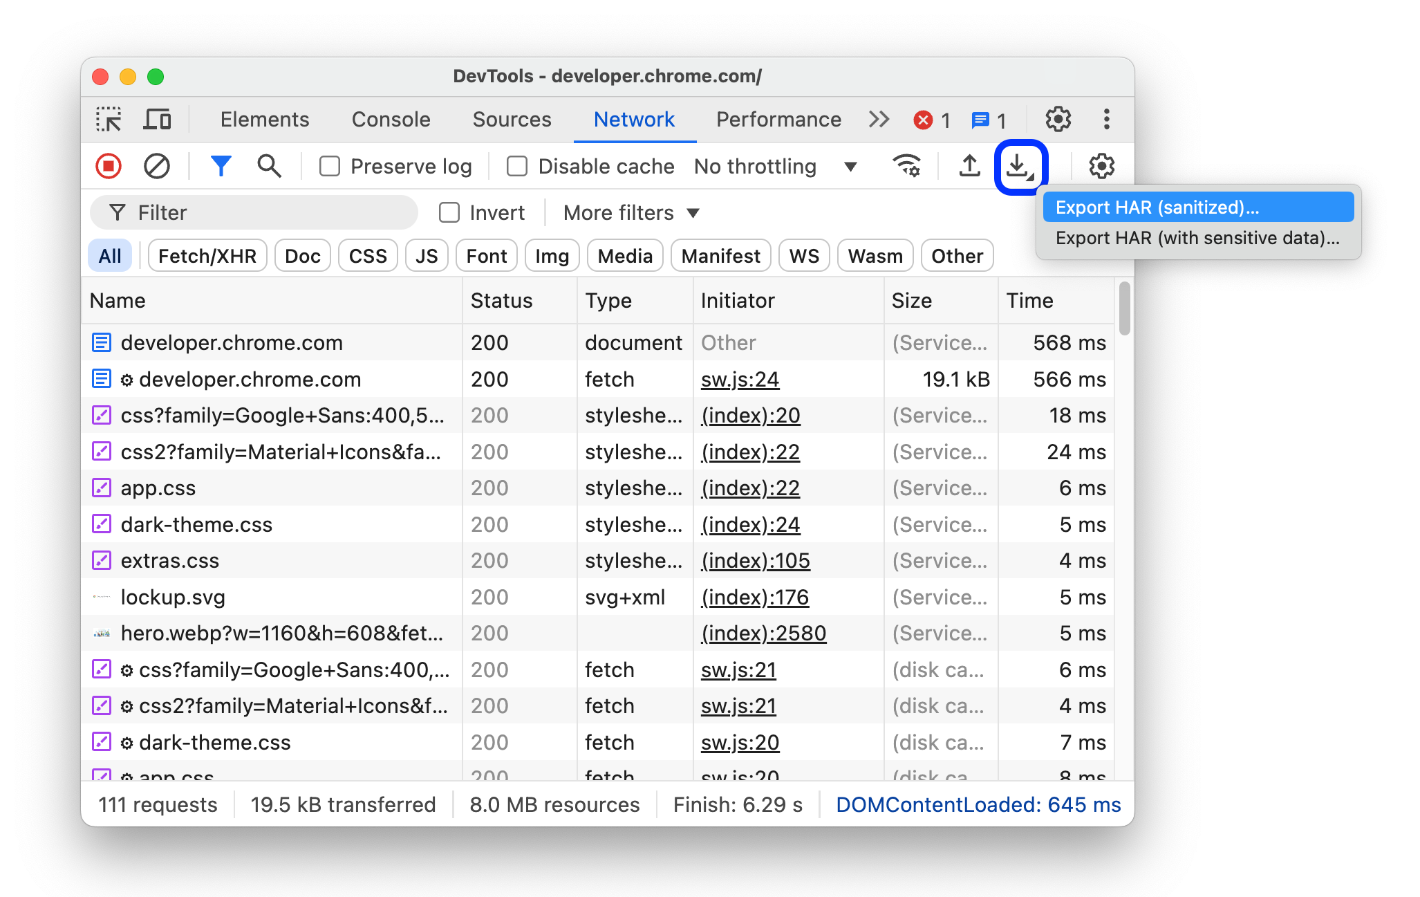Toggle the Preserve log checkbox

330,165
